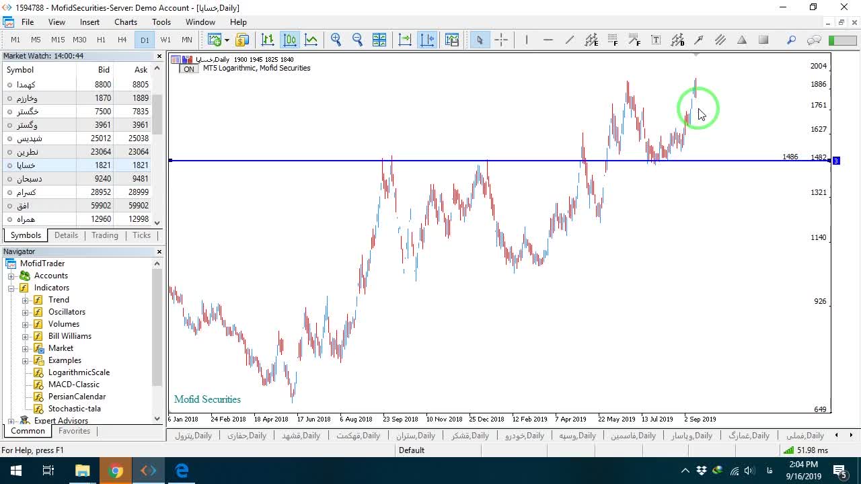Select the H4 timeframe
861x484 pixels.
coord(122,40)
